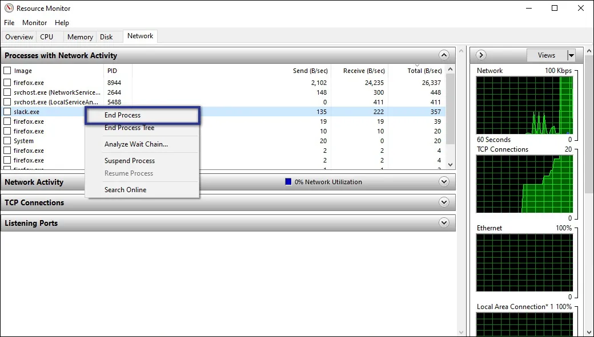
Task: Open the Views dropdown
Action: (569, 55)
